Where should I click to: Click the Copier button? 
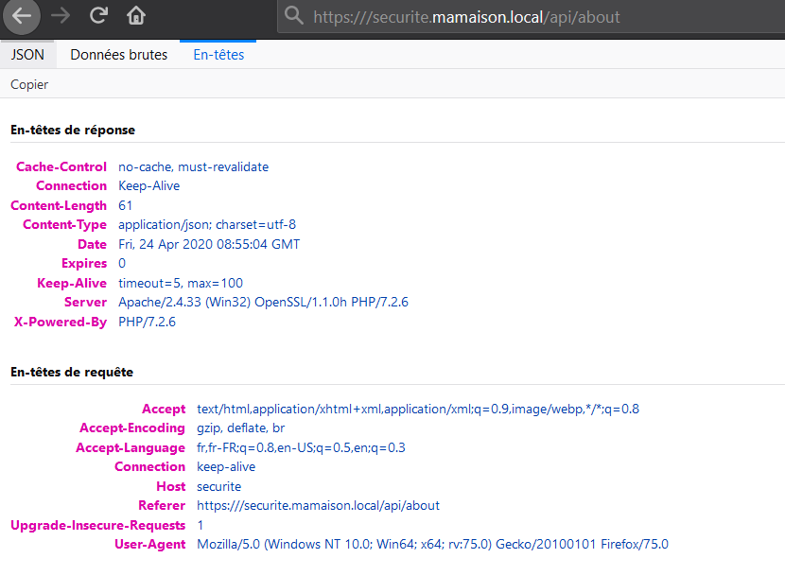click(x=28, y=84)
